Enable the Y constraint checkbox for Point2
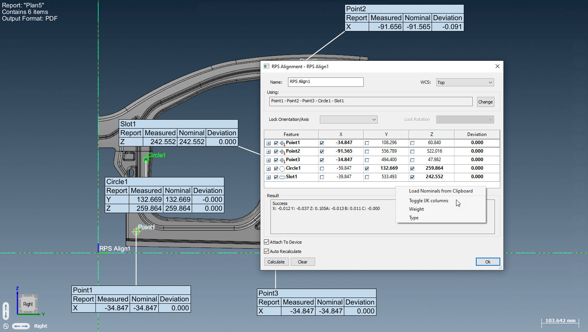 click(367, 151)
